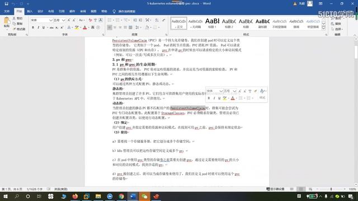Click the Copy (复制) button

tap(17, 23)
